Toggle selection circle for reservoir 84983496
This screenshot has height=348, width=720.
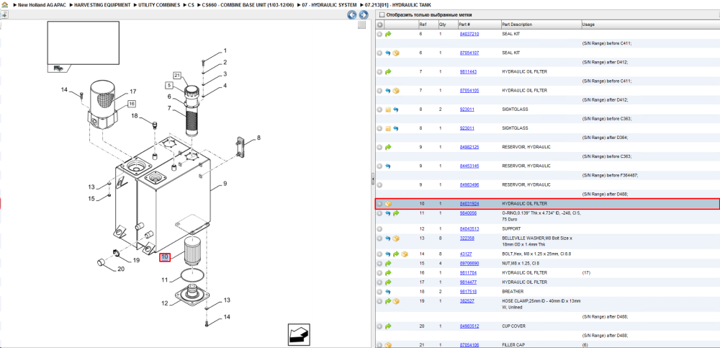pyautogui.click(x=379, y=184)
